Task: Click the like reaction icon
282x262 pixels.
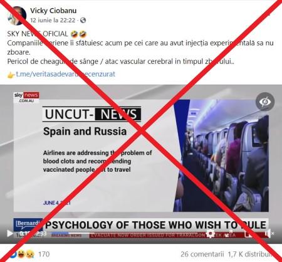Action: (x=13, y=254)
